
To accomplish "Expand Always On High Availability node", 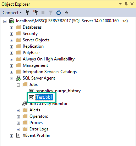I will pos(11,59).
